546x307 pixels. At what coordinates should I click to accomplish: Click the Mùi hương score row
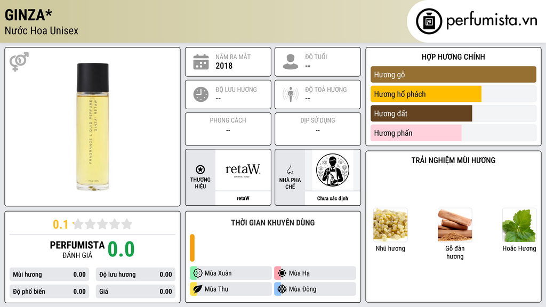click(50, 274)
